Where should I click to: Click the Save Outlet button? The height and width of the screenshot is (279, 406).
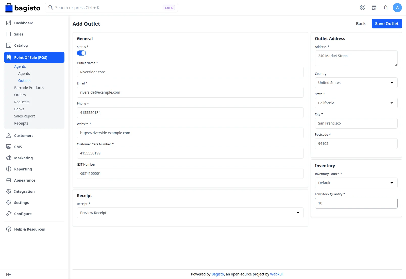(x=387, y=24)
